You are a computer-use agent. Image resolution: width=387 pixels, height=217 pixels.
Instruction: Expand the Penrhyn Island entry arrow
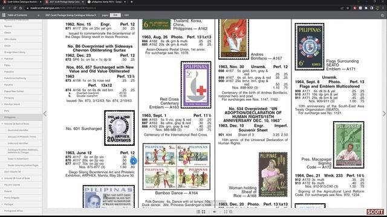(2, 104)
